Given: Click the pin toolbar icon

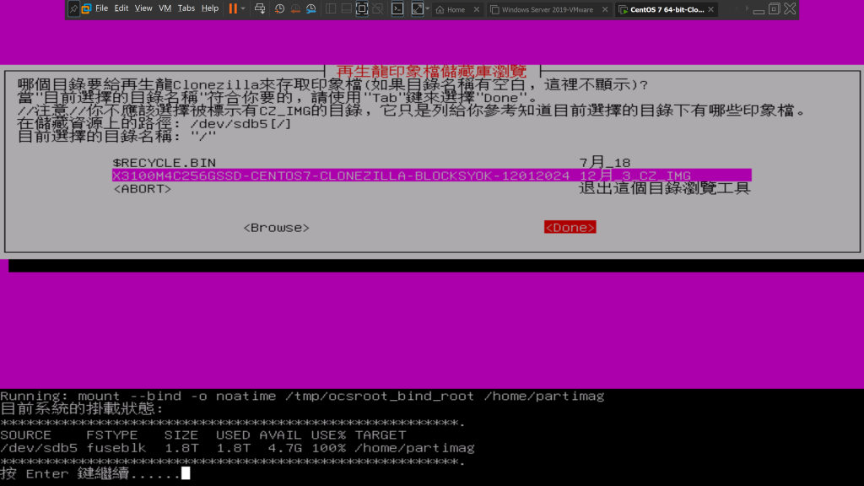Looking at the screenshot, I should (x=74, y=8).
